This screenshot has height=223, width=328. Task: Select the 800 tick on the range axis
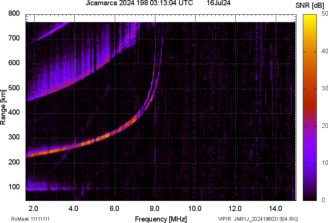coord(14,13)
